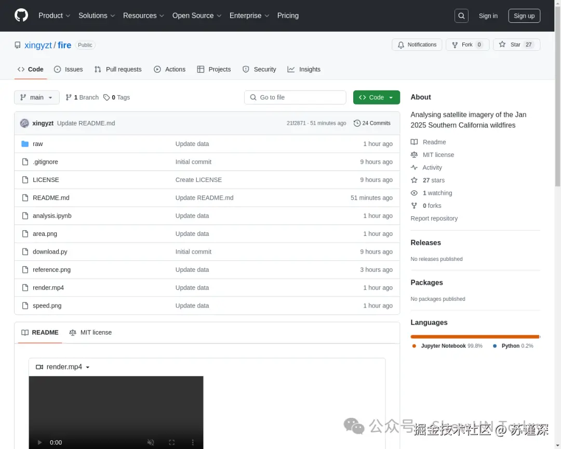Viewport: 561px width, 449px height.
Task: Expand the Solutions menu
Action: click(97, 16)
